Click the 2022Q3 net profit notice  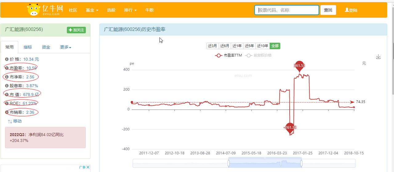(45, 138)
